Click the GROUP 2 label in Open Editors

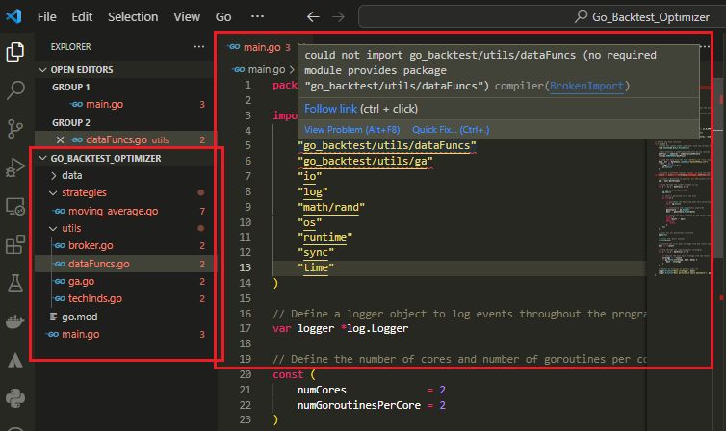click(x=71, y=122)
